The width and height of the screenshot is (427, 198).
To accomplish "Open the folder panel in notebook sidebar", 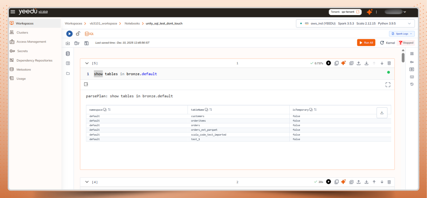I will (x=68, y=73).
